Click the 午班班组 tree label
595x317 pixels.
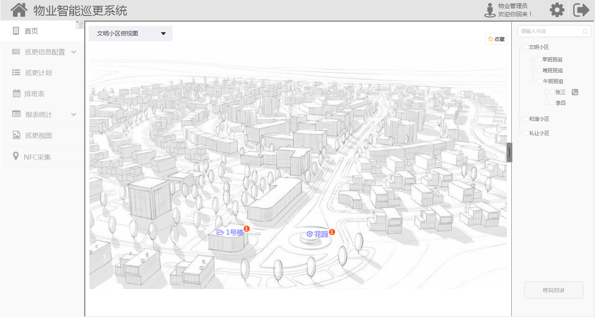pos(553,81)
